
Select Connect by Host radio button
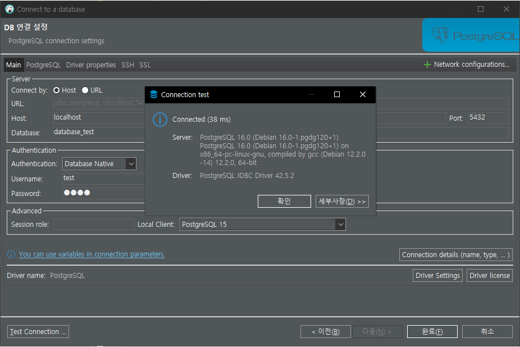57,90
